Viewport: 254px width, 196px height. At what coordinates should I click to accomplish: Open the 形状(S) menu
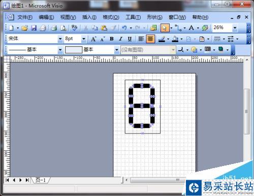click(154, 17)
